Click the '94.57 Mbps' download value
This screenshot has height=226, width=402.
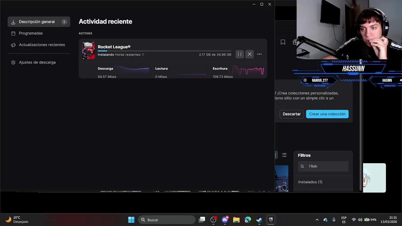107,77
